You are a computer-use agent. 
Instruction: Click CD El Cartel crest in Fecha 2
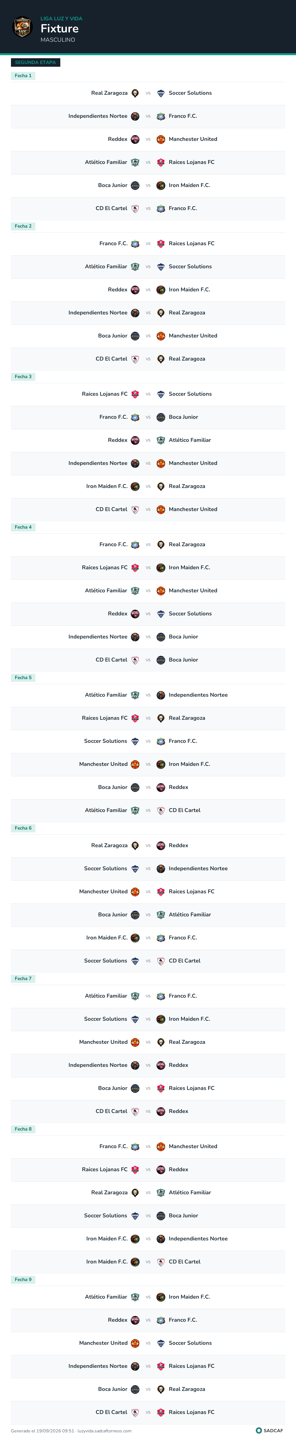pos(135,359)
